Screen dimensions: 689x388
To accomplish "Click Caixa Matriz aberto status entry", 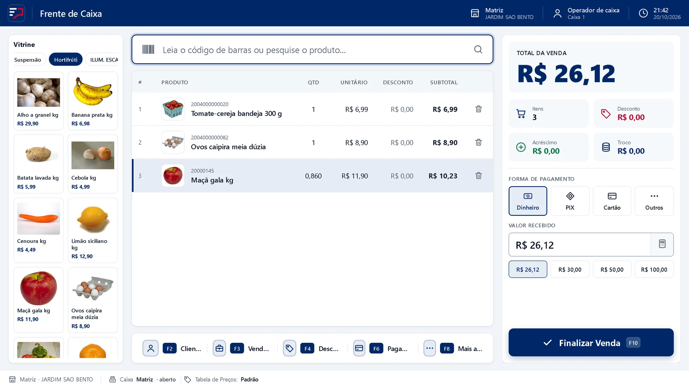I will 143,379.
